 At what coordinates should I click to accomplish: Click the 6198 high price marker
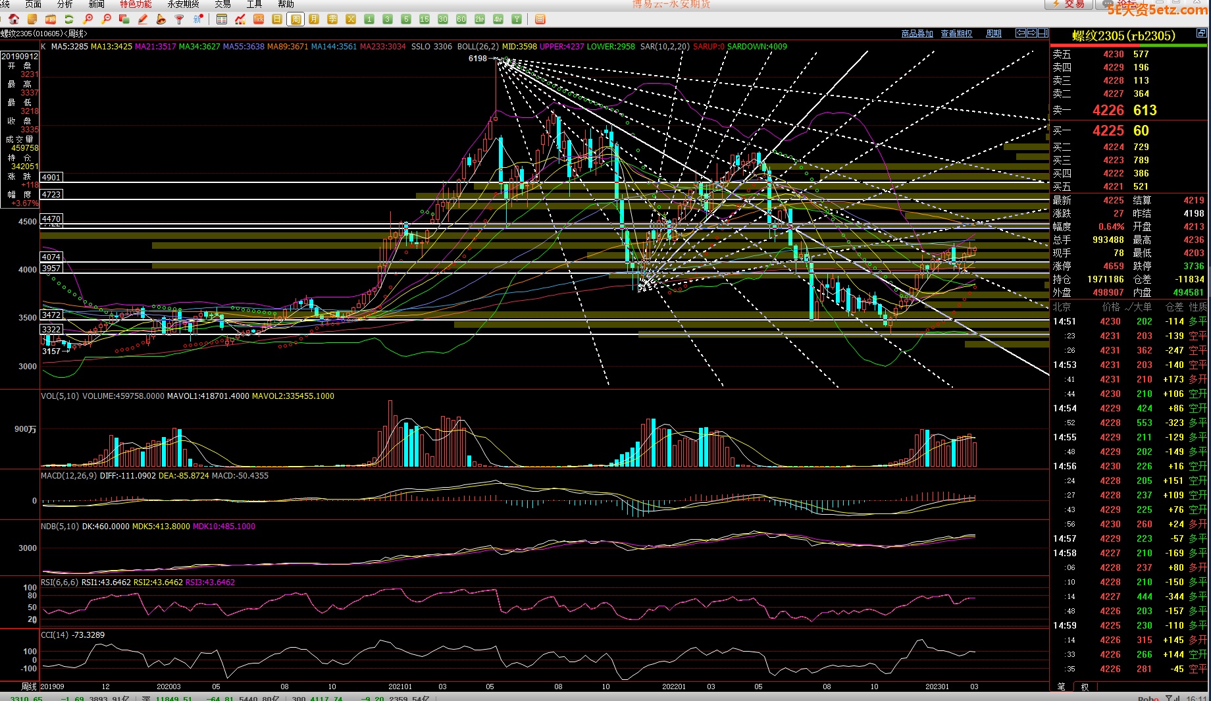click(478, 59)
